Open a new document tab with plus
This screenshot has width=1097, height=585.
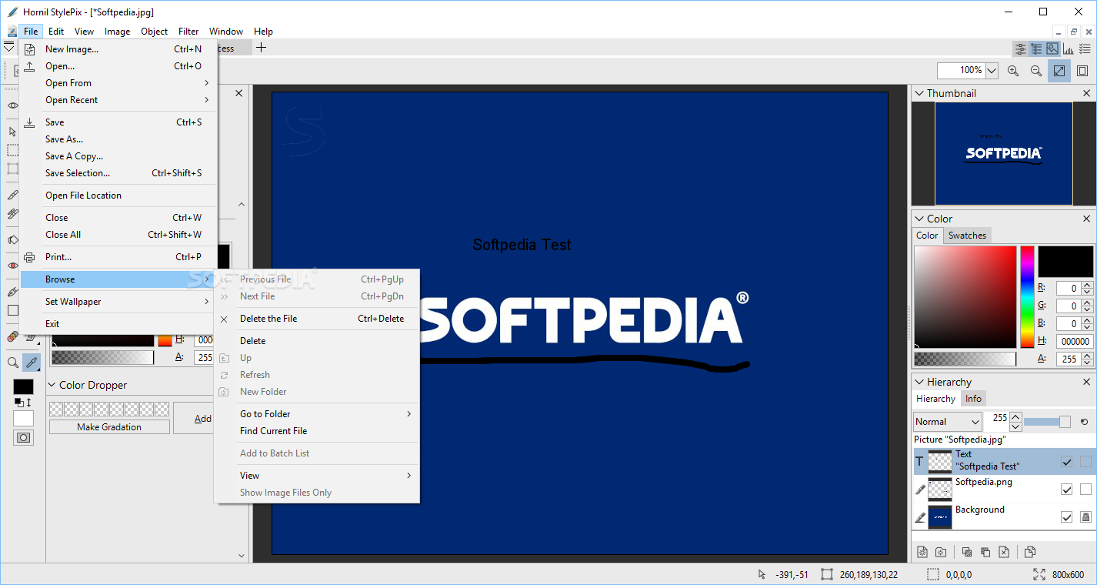[x=262, y=48]
